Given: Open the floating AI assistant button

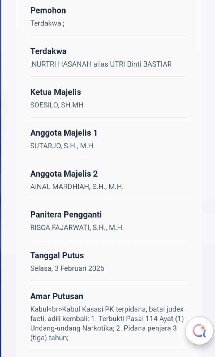Looking at the screenshot, I should pos(199,330).
